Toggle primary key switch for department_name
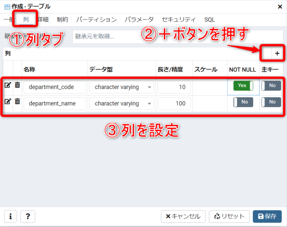The image size is (287, 227). coord(272,102)
